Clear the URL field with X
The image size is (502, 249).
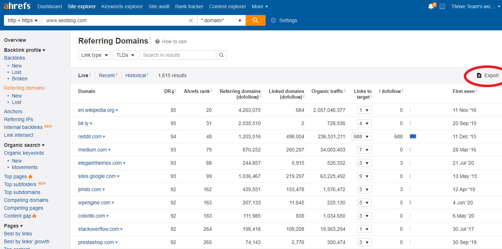(191, 20)
